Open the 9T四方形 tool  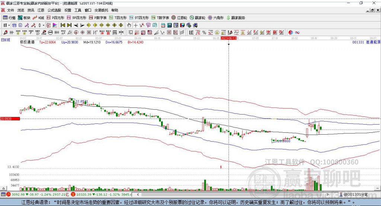pos(139,18)
